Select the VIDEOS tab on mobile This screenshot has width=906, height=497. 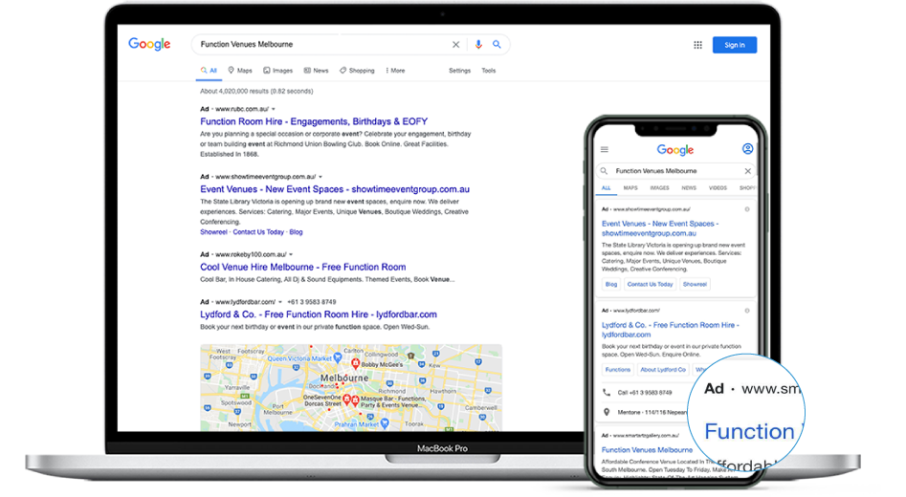tap(718, 188)
